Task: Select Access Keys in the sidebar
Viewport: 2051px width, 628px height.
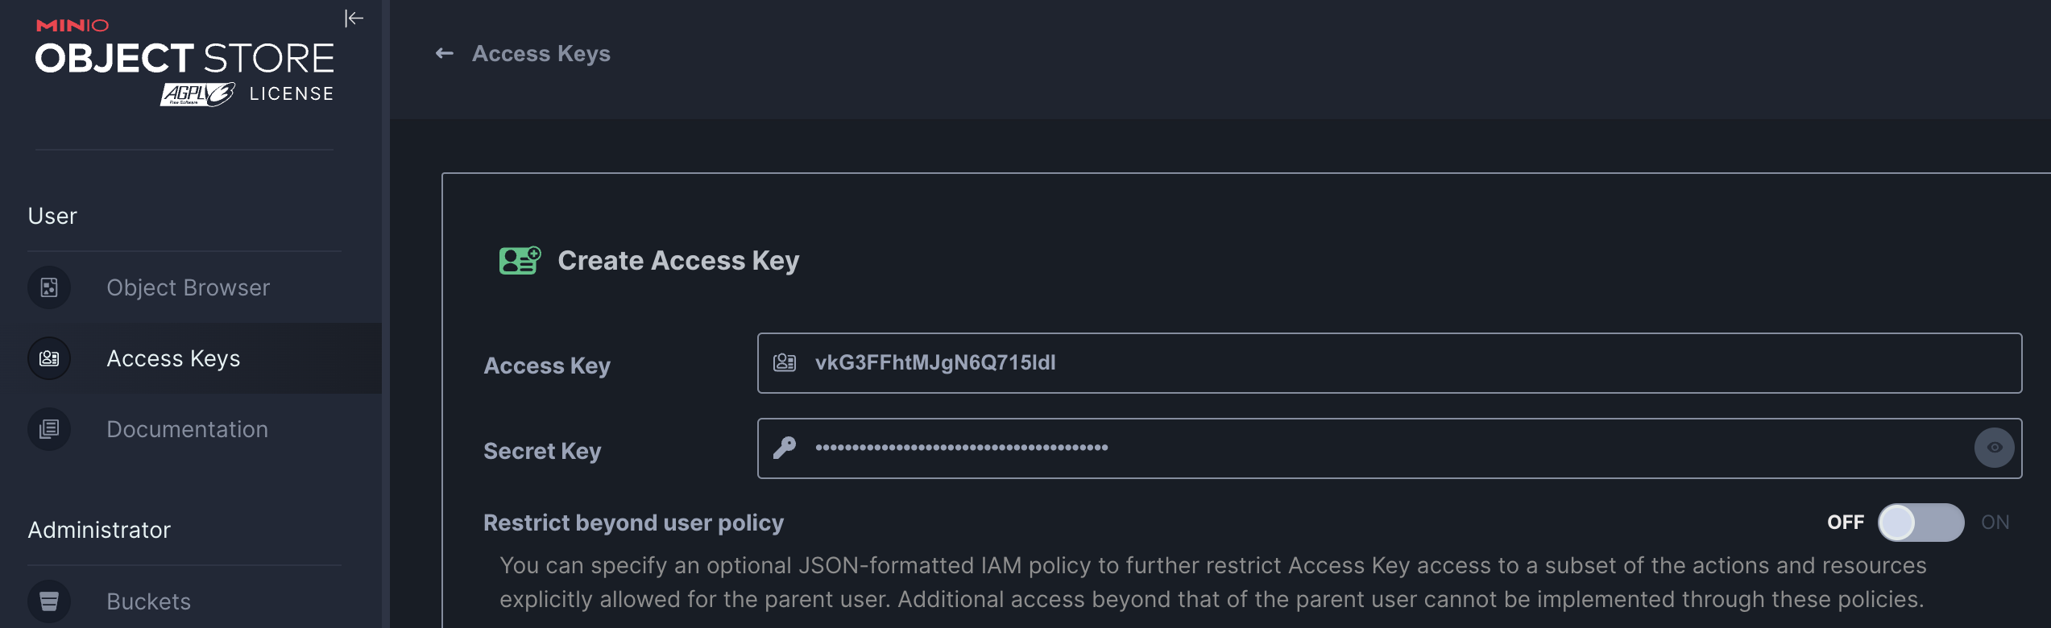Action: tap(173, 358)
